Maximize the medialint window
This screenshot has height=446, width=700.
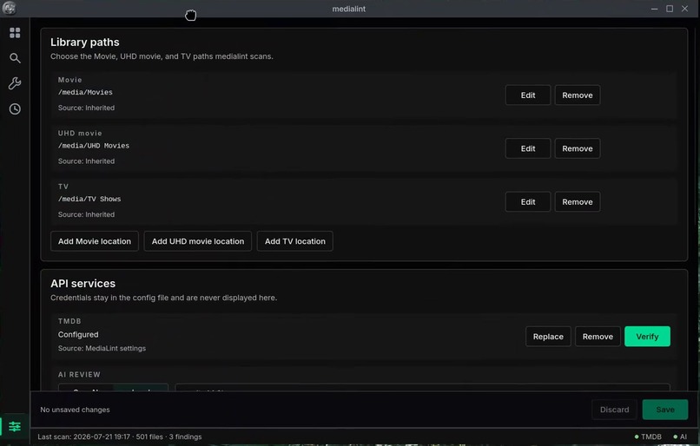point(670,9)
